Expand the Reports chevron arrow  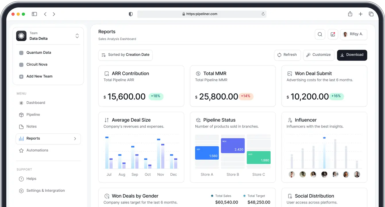75,139
